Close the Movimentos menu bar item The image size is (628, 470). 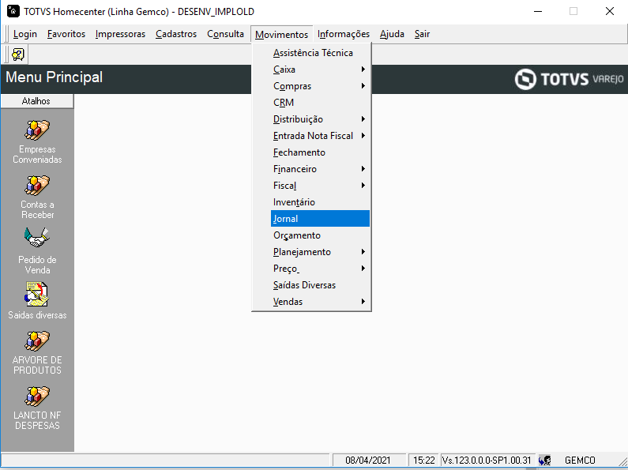point(281,35)
